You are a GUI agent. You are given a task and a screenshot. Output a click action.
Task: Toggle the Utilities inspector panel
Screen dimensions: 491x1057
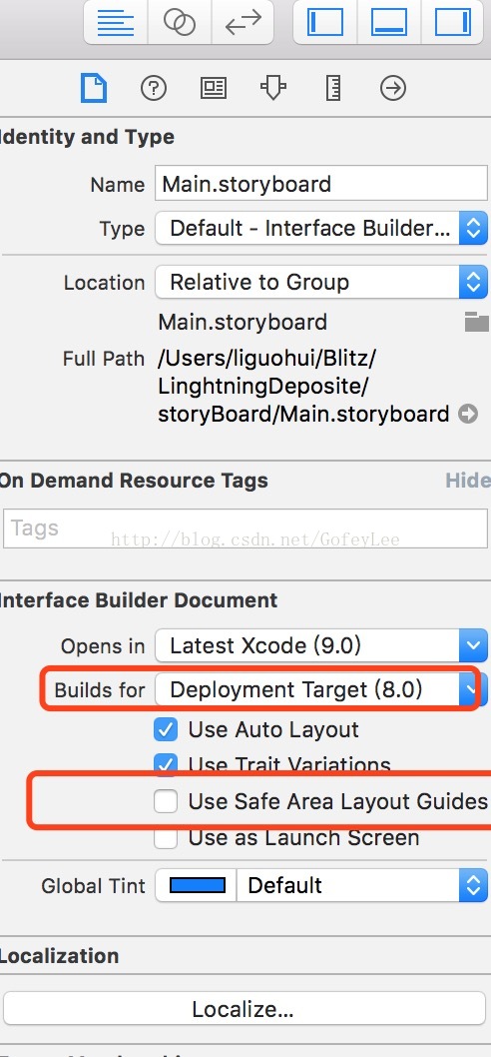coord(452,22)
